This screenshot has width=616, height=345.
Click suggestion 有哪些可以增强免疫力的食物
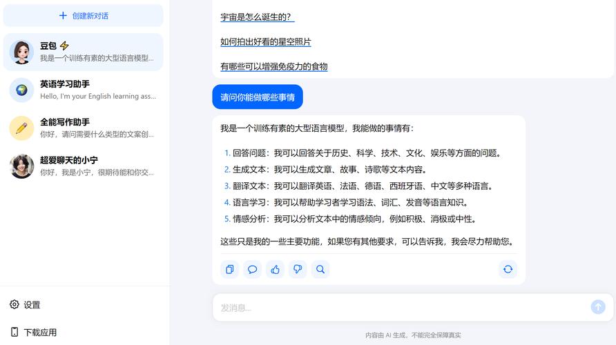coord(274,66)
